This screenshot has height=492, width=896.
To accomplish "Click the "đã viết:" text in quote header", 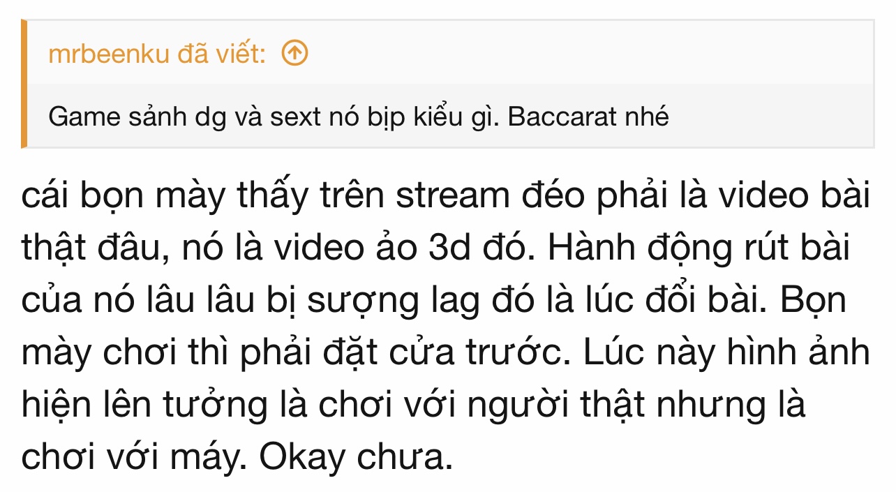I will pyautogui.click(x=221, y=54).
